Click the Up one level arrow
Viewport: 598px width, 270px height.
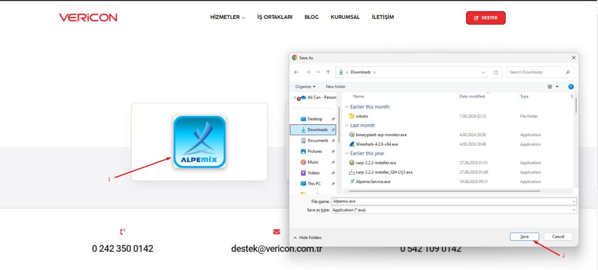click(x=328, y=72)
